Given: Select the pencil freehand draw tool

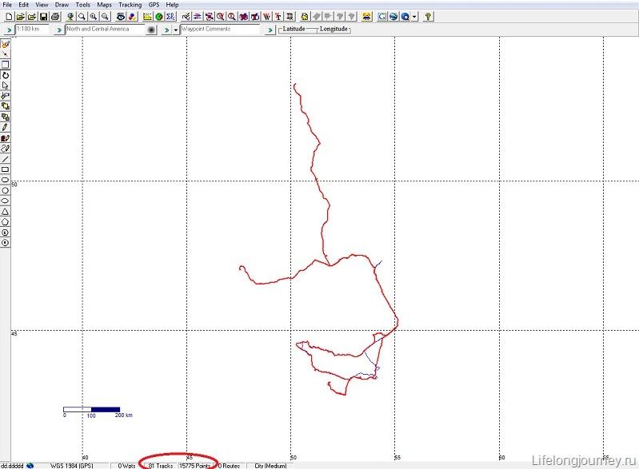Looking at the screenshot, I should coord(5,127).
